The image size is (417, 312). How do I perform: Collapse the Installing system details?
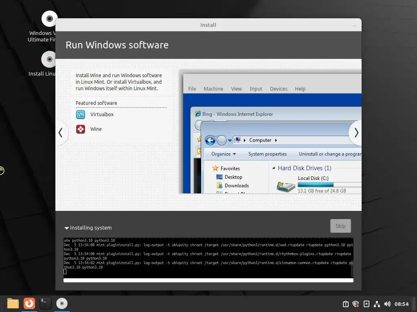[66, 228]
